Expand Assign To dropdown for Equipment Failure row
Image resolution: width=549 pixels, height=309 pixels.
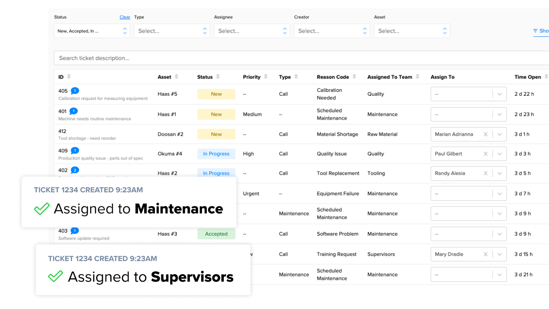500,194
